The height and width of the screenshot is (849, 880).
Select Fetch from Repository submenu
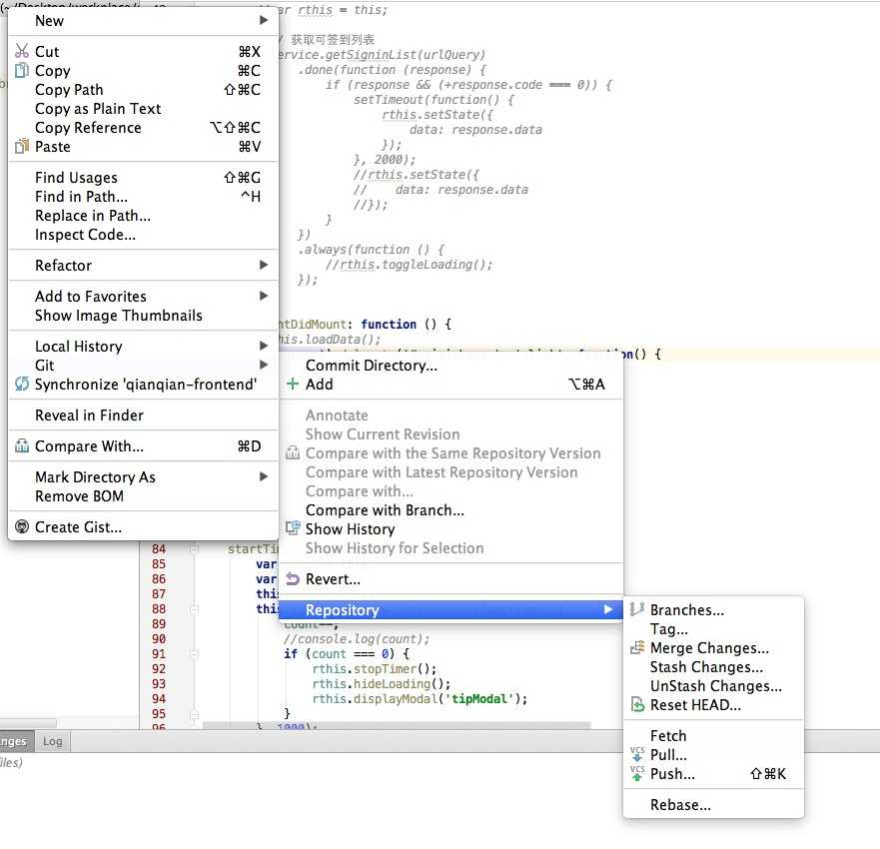pyautogui.click(x=713, y=736)
